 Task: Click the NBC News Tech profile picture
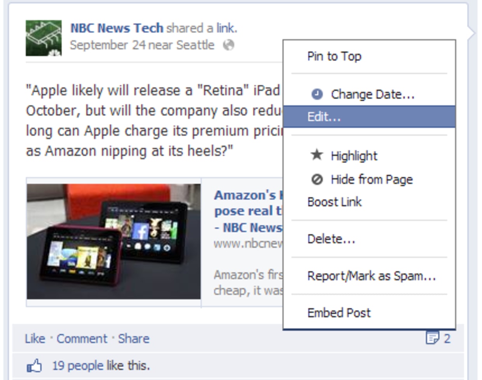pyautogui.click(x=44, y=38)
